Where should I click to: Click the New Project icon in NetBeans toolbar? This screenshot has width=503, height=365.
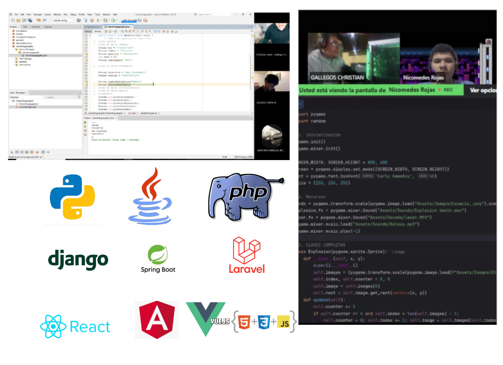click(18, 20)
